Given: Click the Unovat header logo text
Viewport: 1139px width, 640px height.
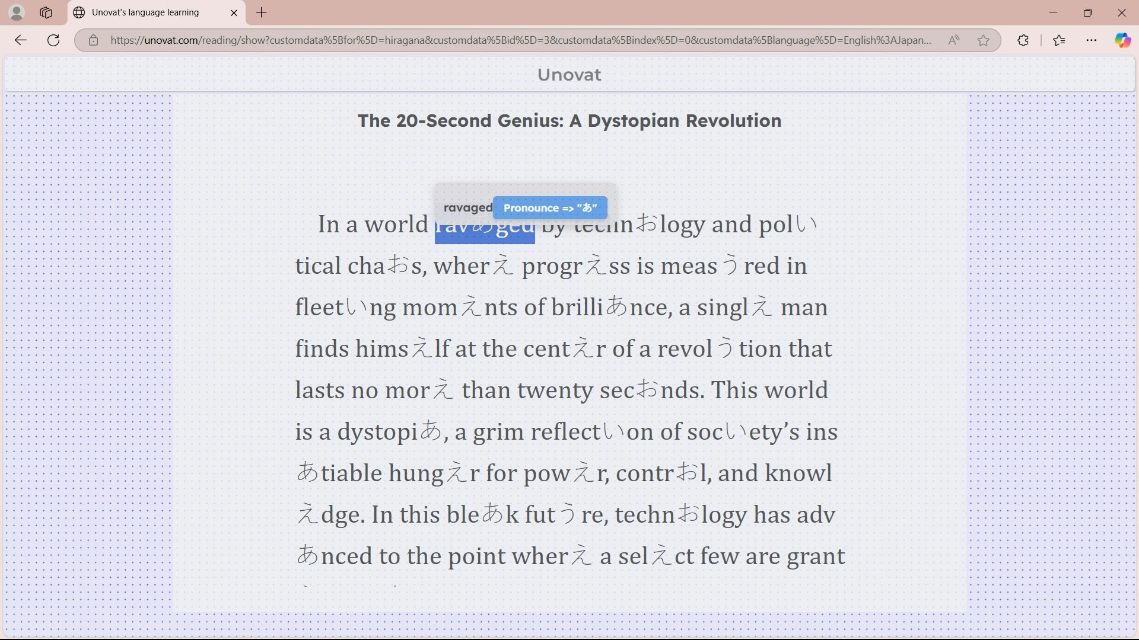Looking at the screenshot, I should (569, 75).
